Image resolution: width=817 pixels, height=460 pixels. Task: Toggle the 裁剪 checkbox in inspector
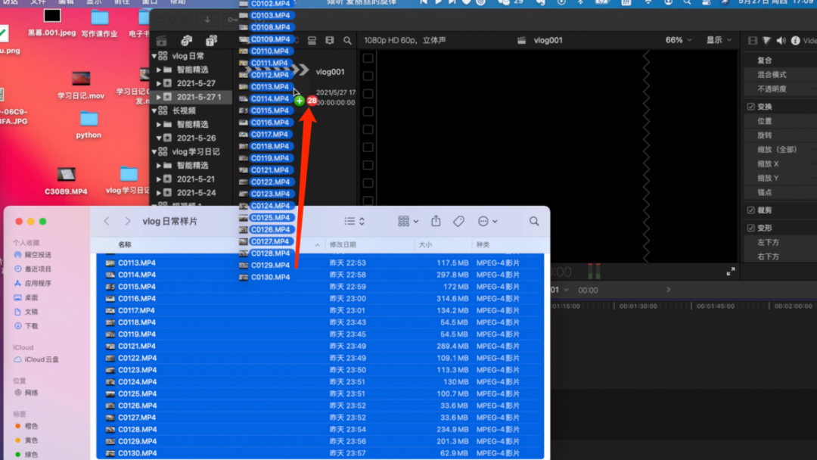point(751,210)
